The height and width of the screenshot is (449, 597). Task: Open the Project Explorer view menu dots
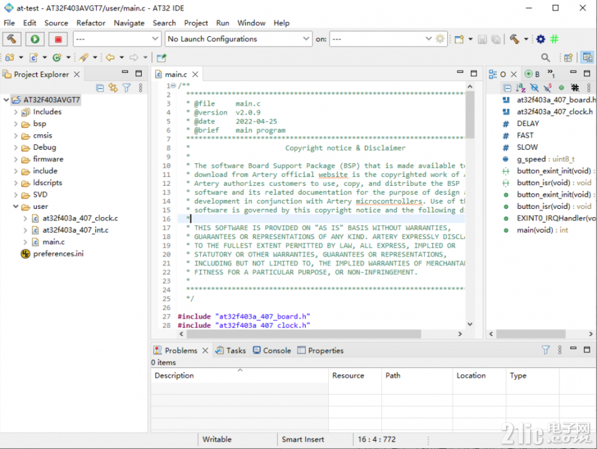click(140, 88)
